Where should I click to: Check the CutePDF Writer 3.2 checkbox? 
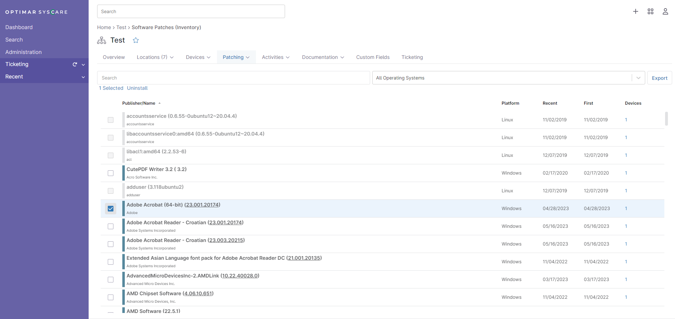pyautogui.click(x=111, y=173)
